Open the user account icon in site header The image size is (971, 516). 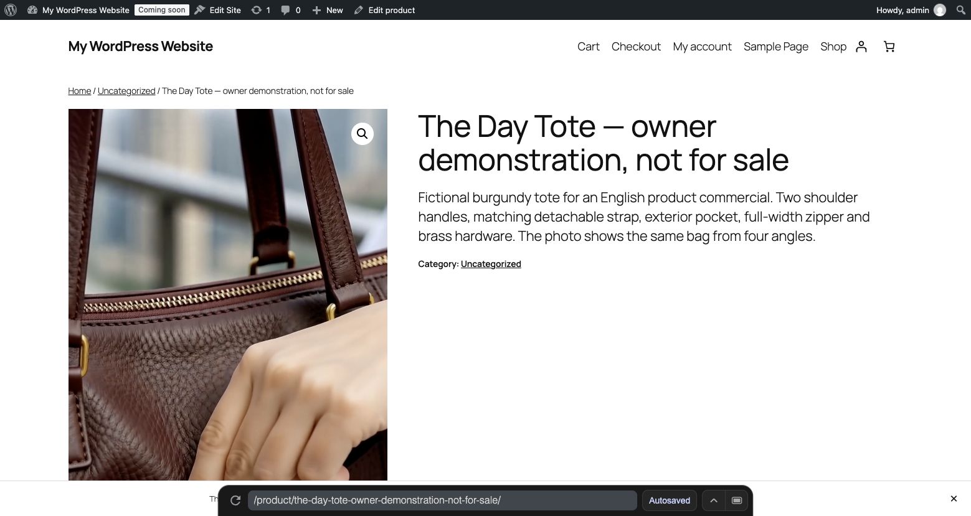click(x=861, y=47)
